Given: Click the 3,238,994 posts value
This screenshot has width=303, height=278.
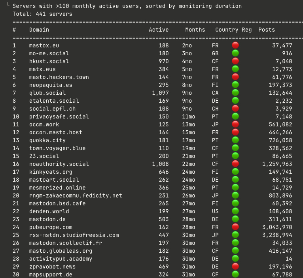Looking at the screenshot, I should click(277, 235).
